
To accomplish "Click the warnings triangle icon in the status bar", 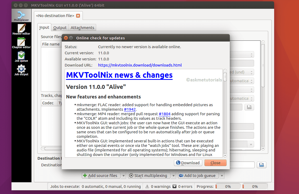I will click(x=147, y=187).
